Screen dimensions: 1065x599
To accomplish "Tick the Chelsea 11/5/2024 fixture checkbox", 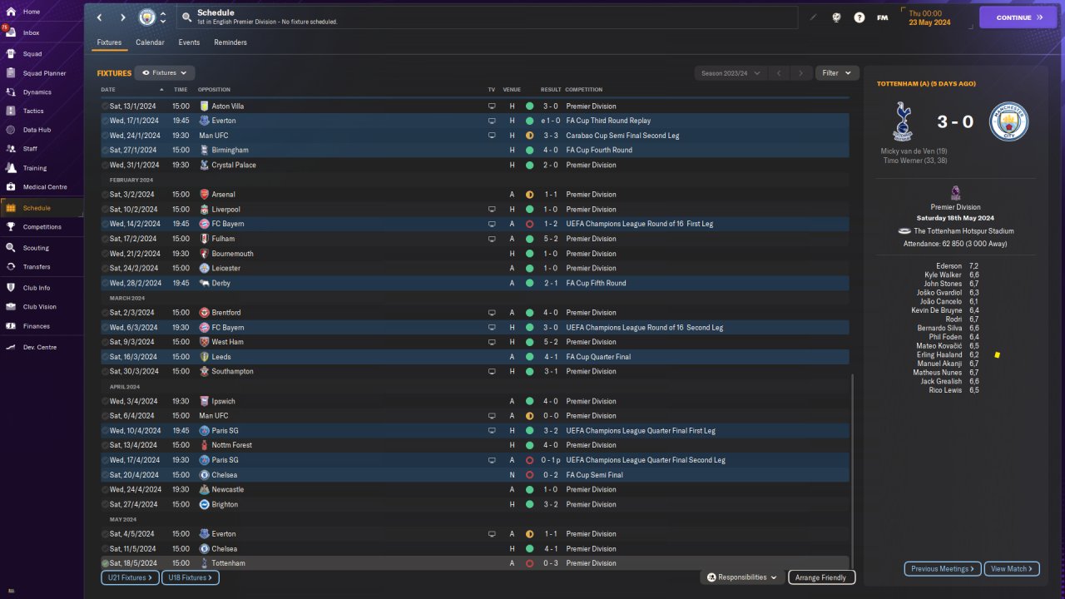I will 105,549.
